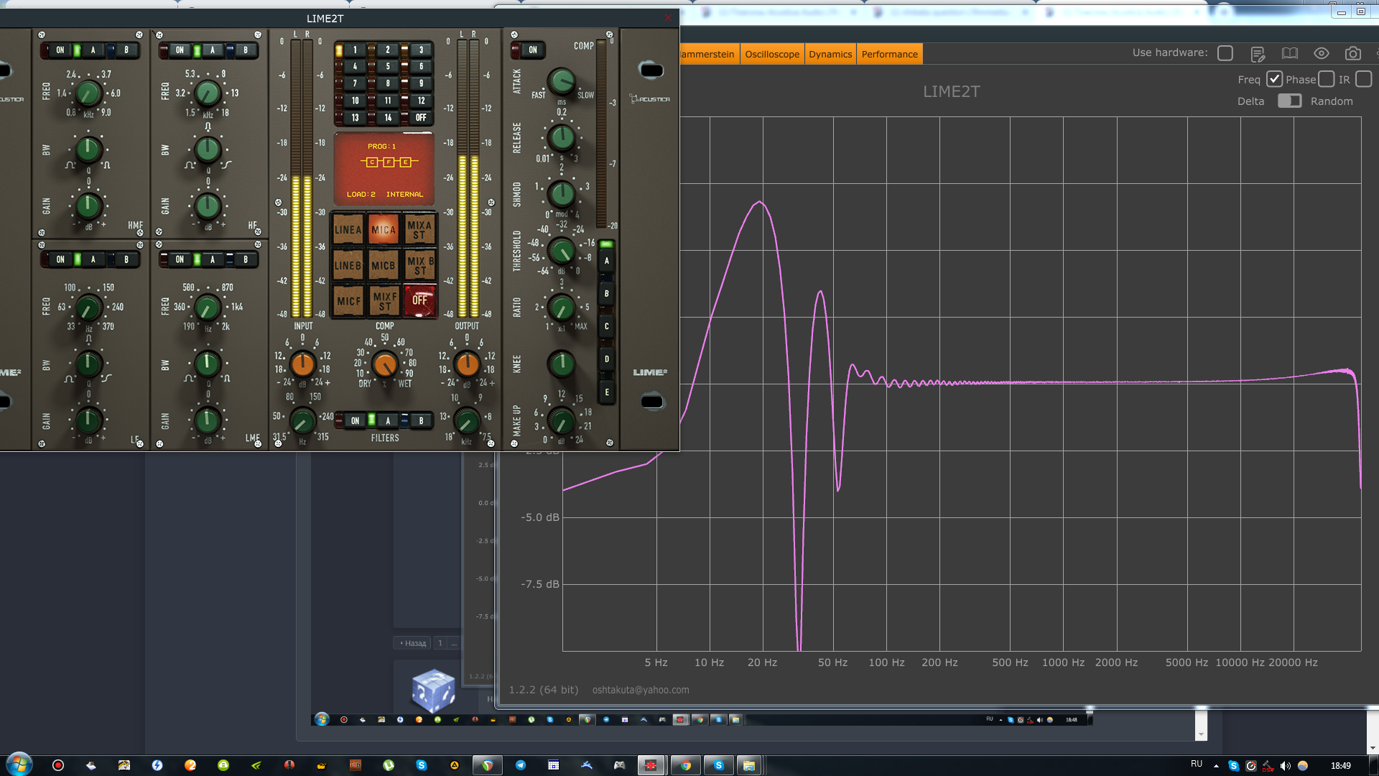The image size is (1379, 776).
Task: Click the Dynamics tab
Action: pyautogui.click(x=830, y=54)
